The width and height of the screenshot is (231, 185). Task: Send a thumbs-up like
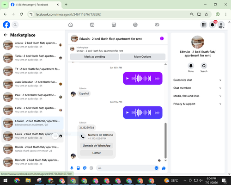pos(164,168)
